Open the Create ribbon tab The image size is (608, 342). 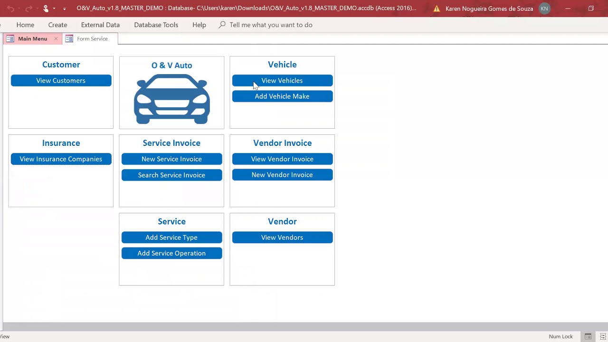coord(57,25)
